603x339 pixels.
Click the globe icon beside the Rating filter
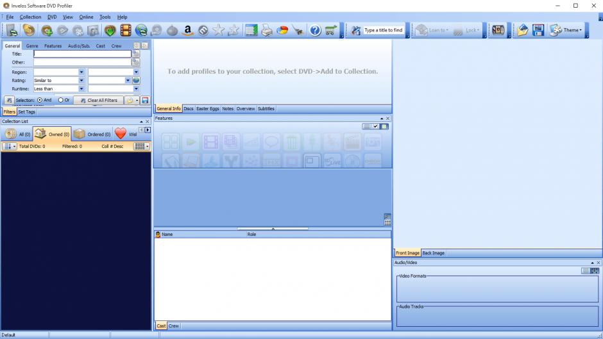[136, 80]
